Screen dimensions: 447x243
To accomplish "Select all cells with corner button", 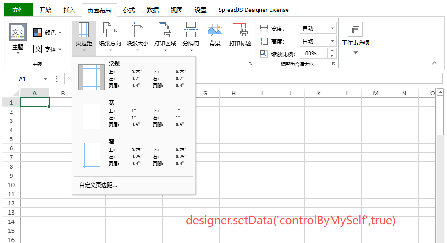I will (11, 93).
